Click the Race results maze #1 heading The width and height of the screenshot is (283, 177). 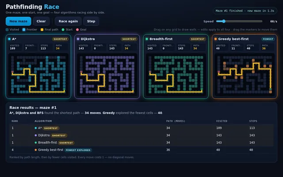[33, 108]
